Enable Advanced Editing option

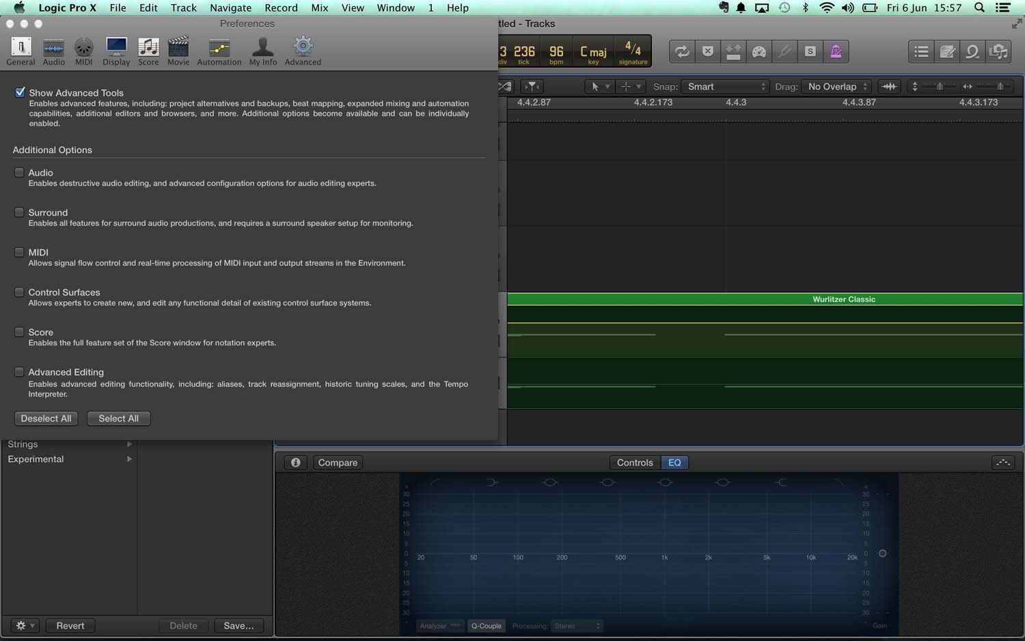(x=19, y=372)
